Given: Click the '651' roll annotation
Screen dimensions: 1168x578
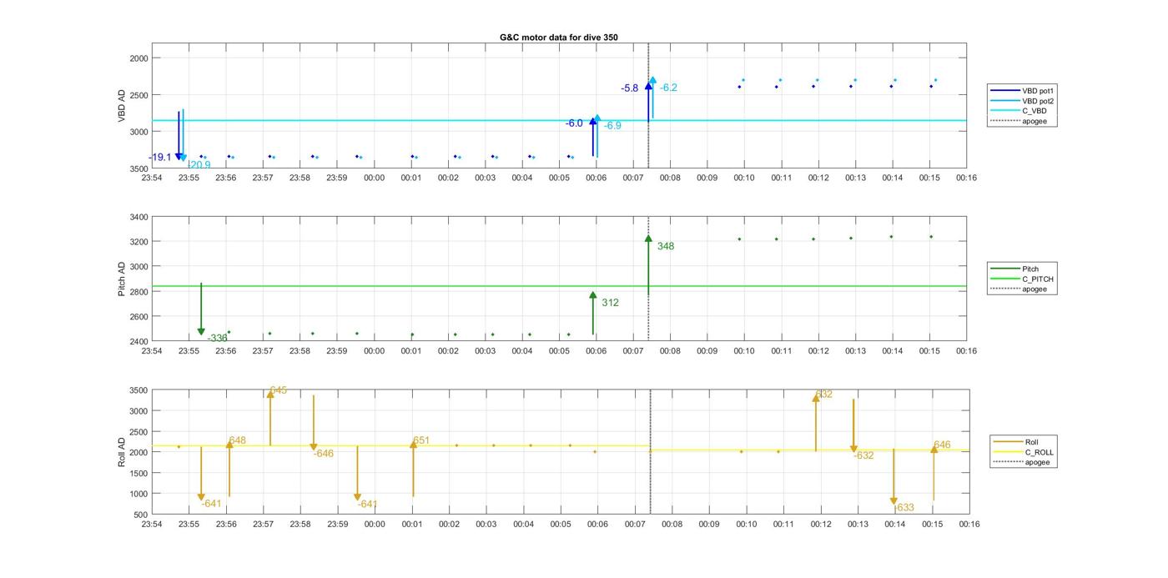Looking at the screenshot, I should click(x=421, y=440).
